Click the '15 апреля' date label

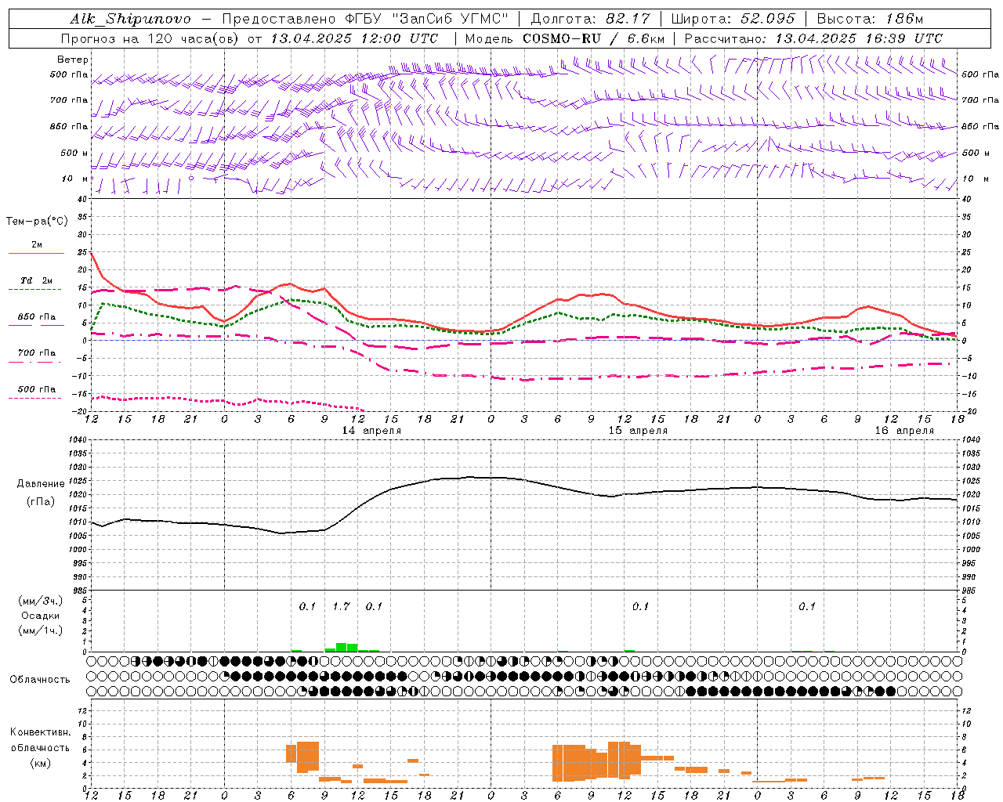[x=638, y=431]
